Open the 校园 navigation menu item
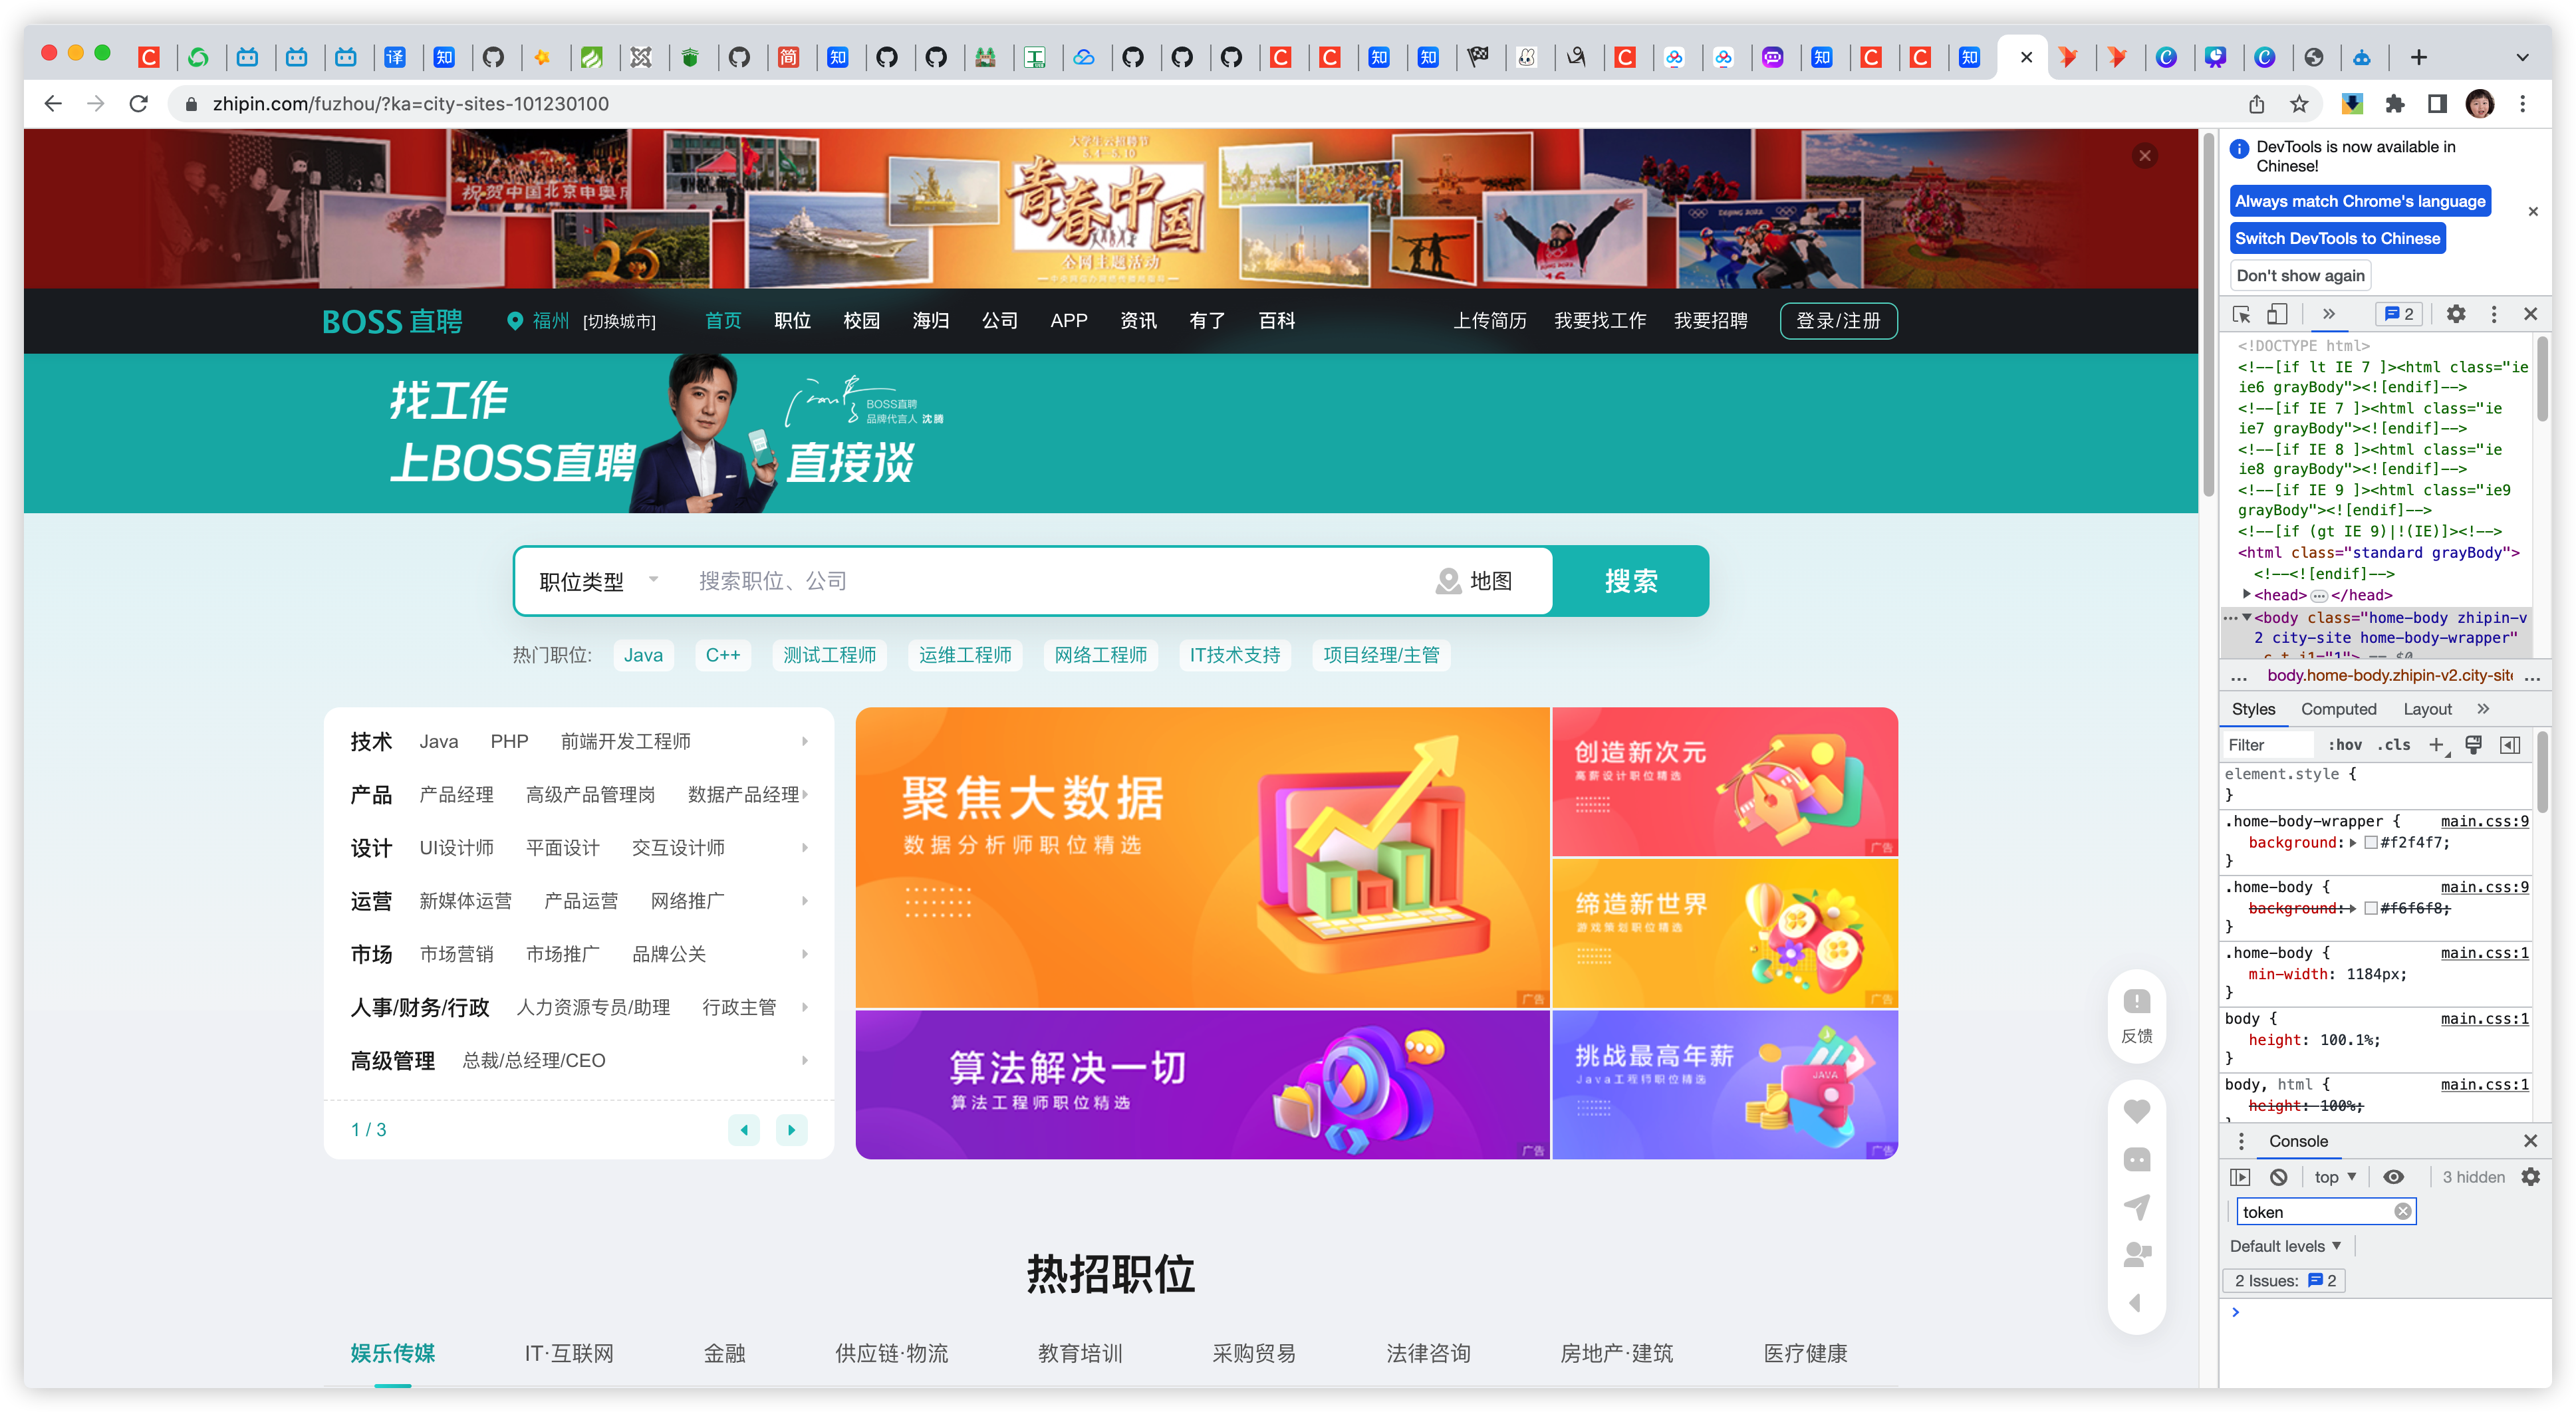 pyautogui.click(x=861, y=321)
